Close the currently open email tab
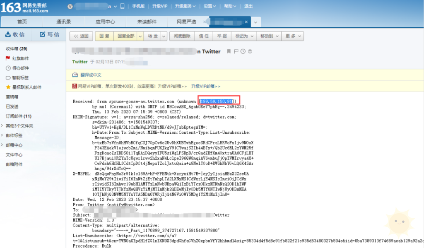Image resolution: width=424 pixels, height=248 pixels. coord(246,22)
